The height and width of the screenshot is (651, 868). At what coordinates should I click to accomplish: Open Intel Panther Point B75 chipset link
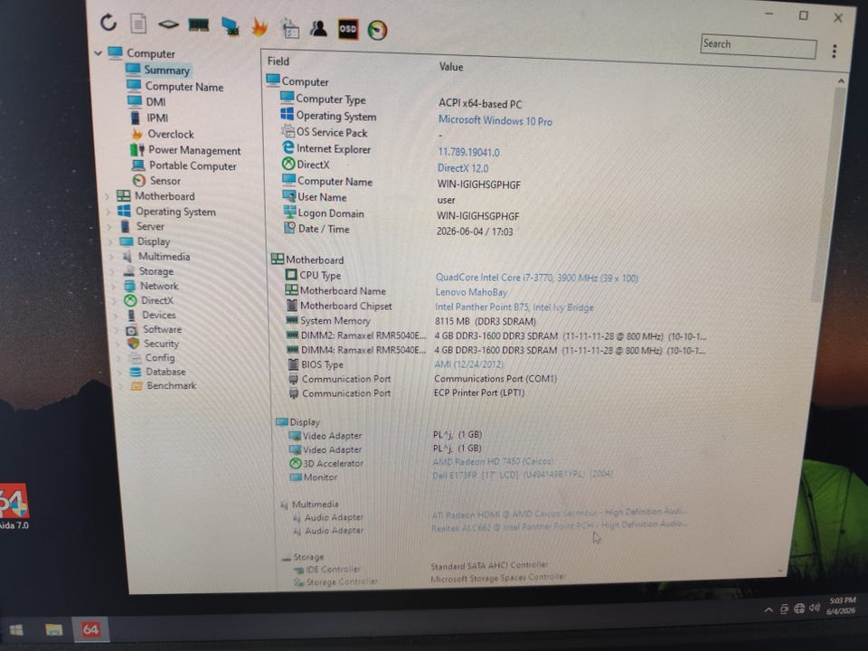[x=514, y=307]
